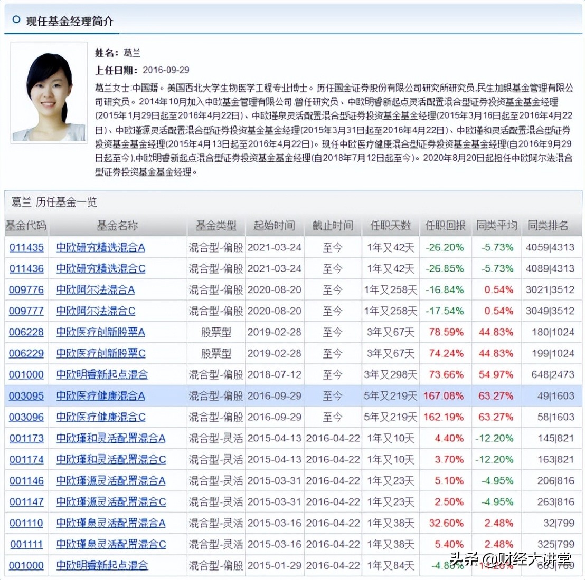This screenshot has height=580, width=585.
Task: Open fund code 011435 details
Action: pos(26,247)
